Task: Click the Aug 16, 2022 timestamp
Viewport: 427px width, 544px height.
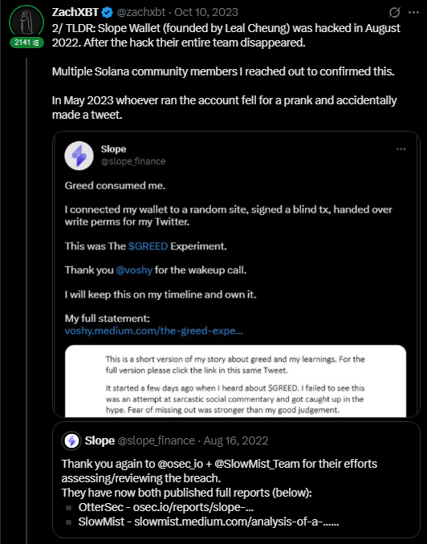Action: pos(236,441)
